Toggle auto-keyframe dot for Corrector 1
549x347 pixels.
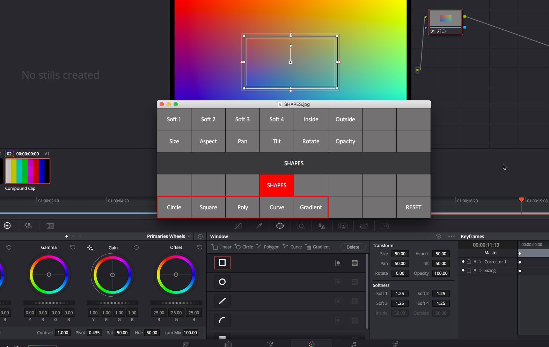click(463, 261)
